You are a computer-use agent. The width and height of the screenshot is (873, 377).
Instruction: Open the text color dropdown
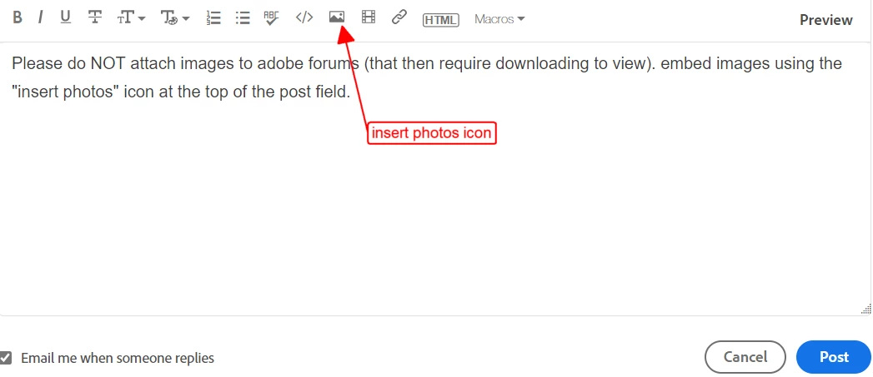[x=175, y=18]
